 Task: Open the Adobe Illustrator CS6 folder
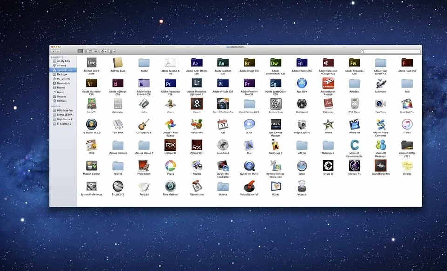pyautogui.click(x=91, y=84)
